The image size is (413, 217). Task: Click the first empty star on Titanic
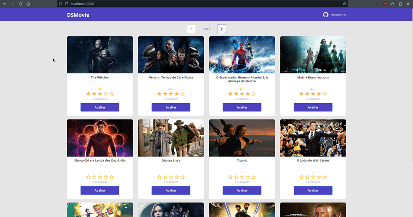point(230,177)
